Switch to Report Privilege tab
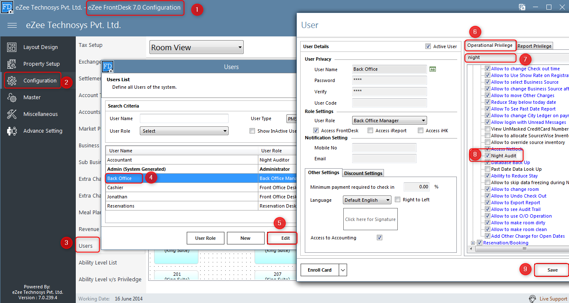Image resolution: width=569 pixels, height=303 pixels. [x=535, y=46]
